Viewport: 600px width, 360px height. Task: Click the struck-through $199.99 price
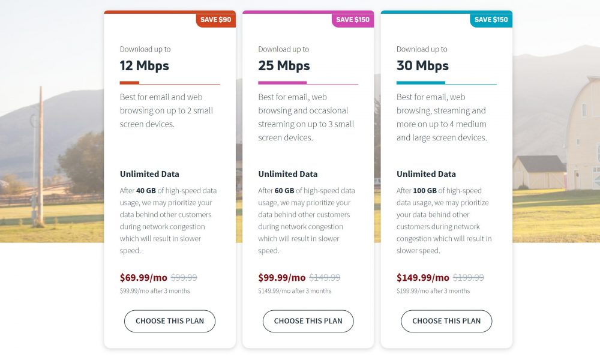coord(469,278)
